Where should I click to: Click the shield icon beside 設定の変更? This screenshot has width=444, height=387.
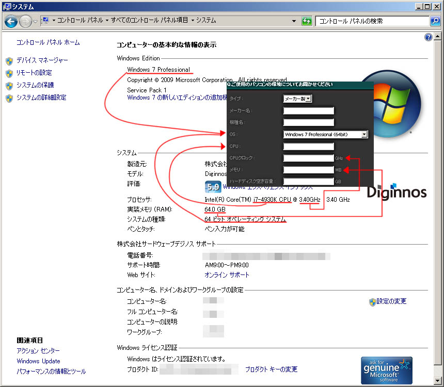point(372,302)
